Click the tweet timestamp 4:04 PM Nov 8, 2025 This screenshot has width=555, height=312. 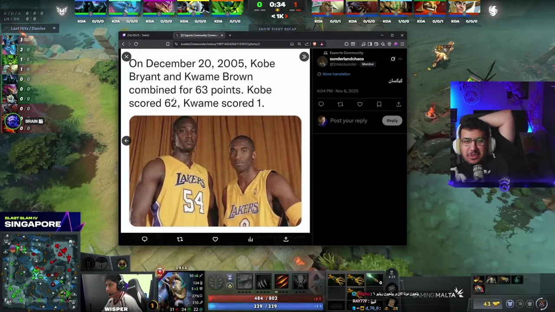(x=337, y=91)
